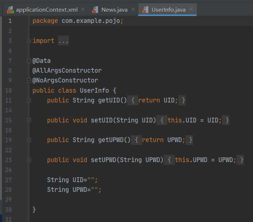This screenshot has height=222, width=253.
Task: Click fold end marker at @NoArgsConstructor
Action: pos(29,80)
